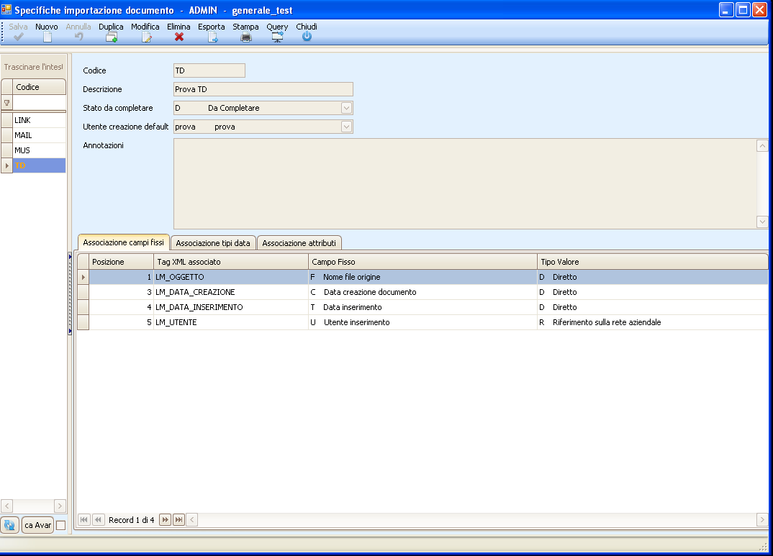Go to the last record in navigator
The width and height of the screenshot is (773, 556).
click(x=178, y=520)
